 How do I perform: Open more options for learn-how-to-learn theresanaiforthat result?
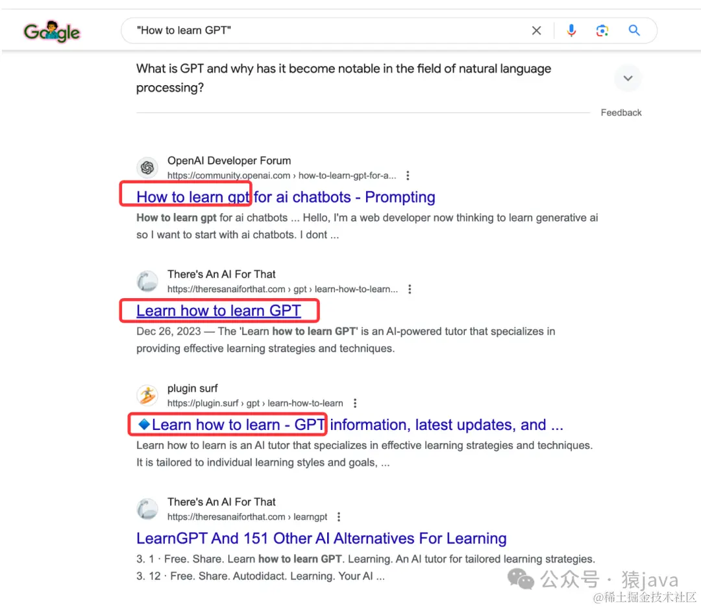[x=410, y=289]
